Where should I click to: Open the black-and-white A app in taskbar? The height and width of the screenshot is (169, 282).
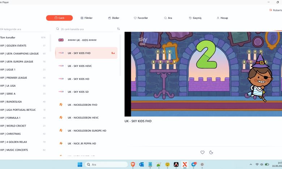point(176,165)
